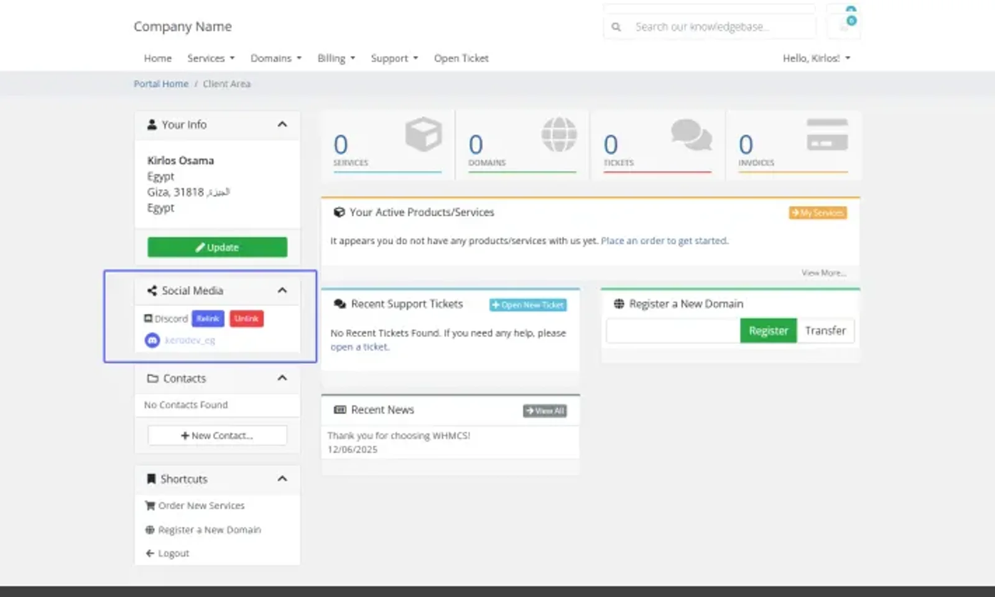Click the Domains globe icon tile

pos(559,134)
